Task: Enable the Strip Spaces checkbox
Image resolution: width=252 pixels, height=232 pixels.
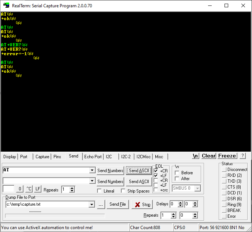Action: 123,191
